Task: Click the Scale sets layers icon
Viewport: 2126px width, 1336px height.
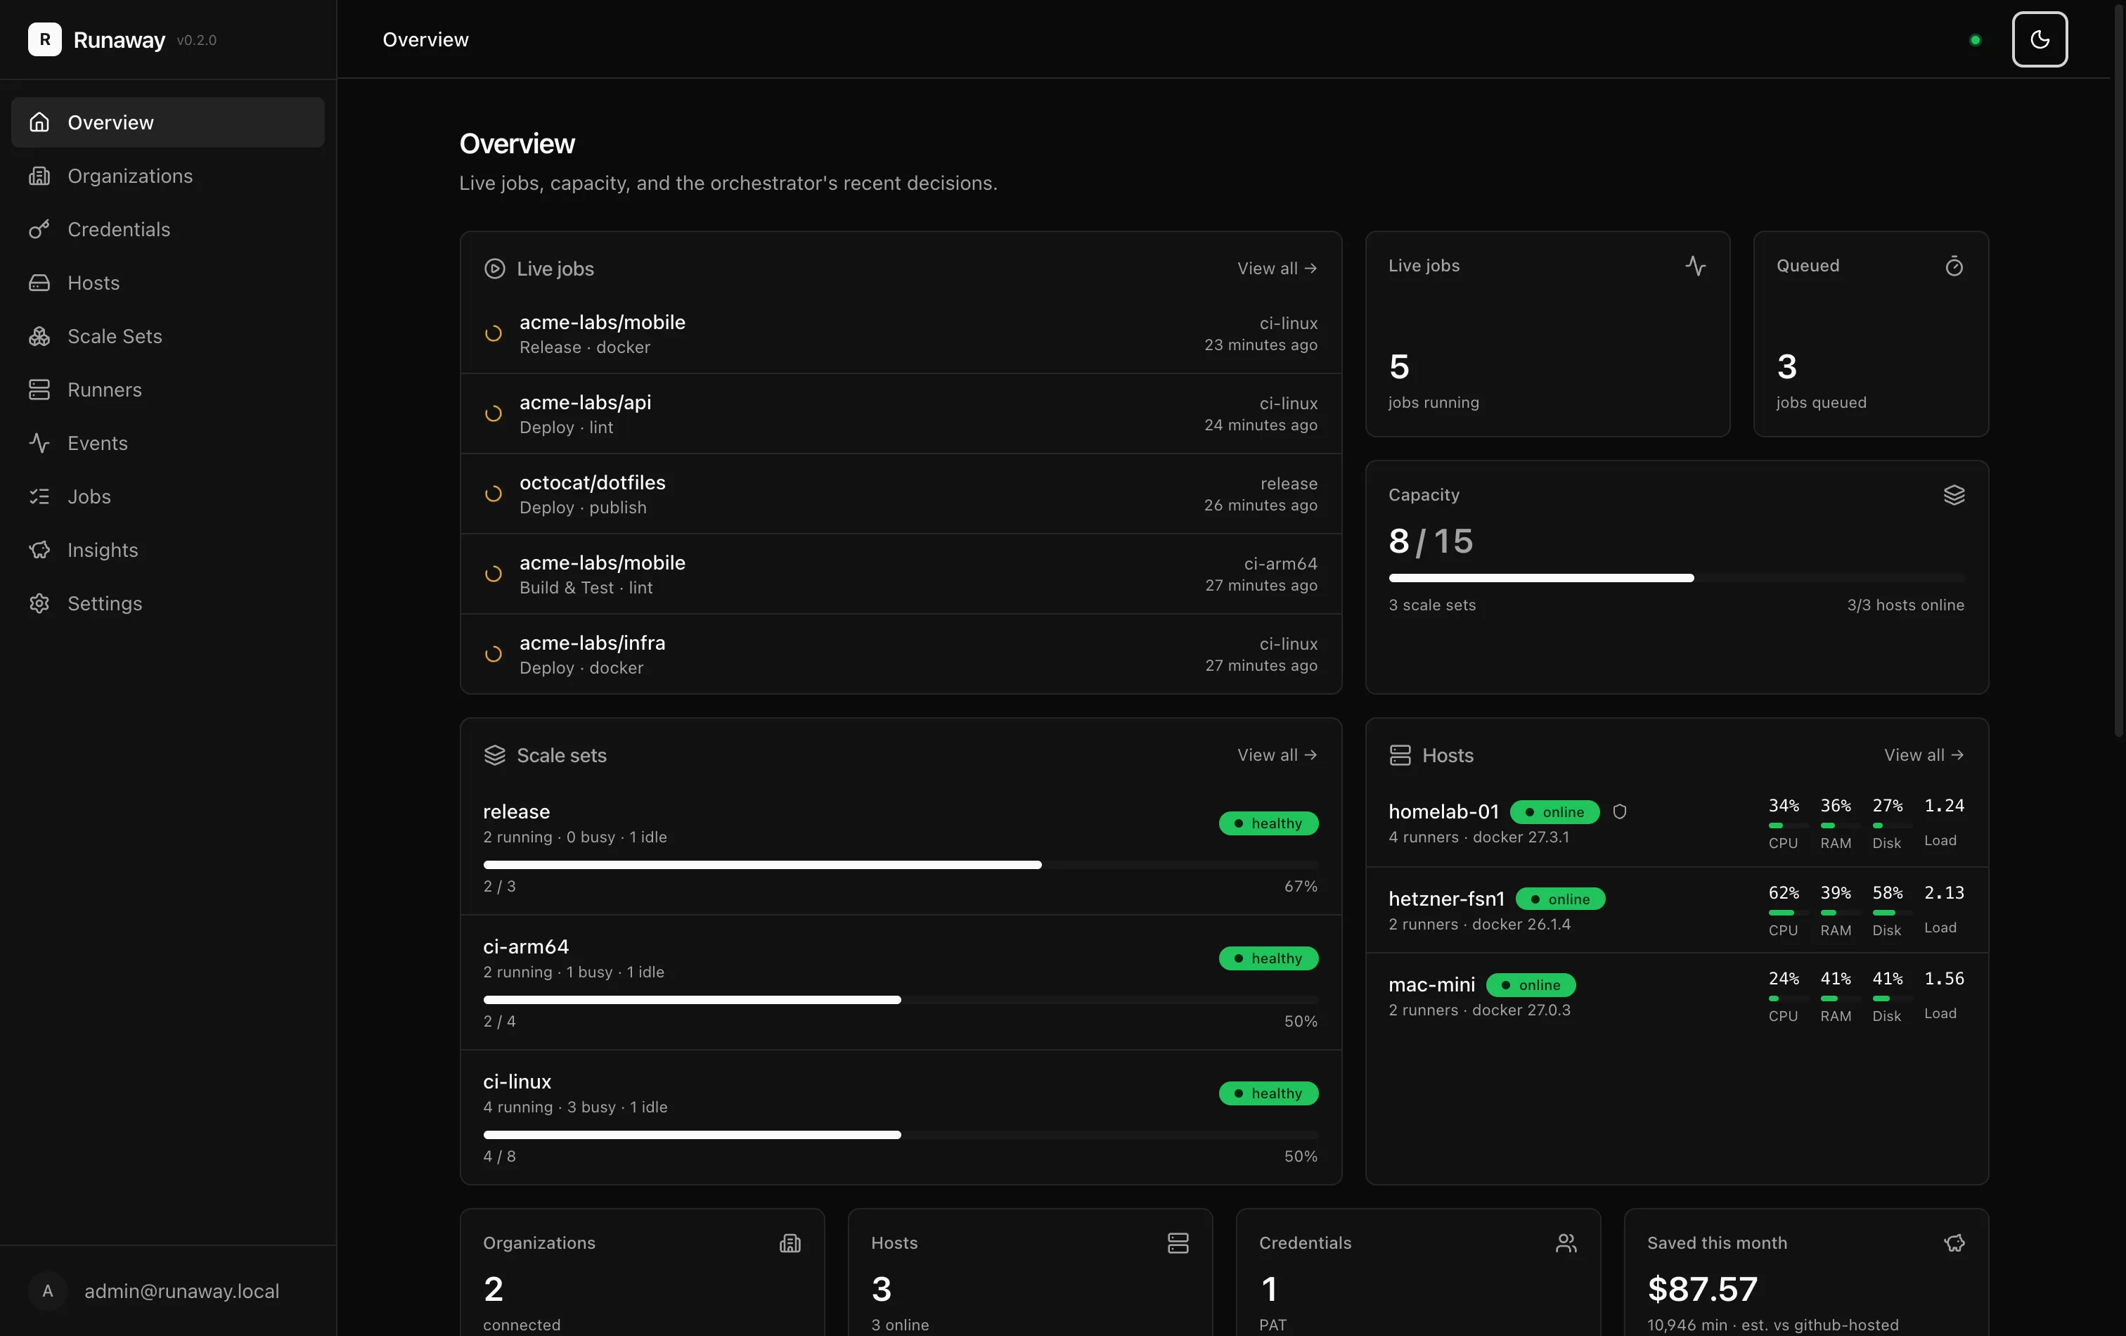Action: 494,755
